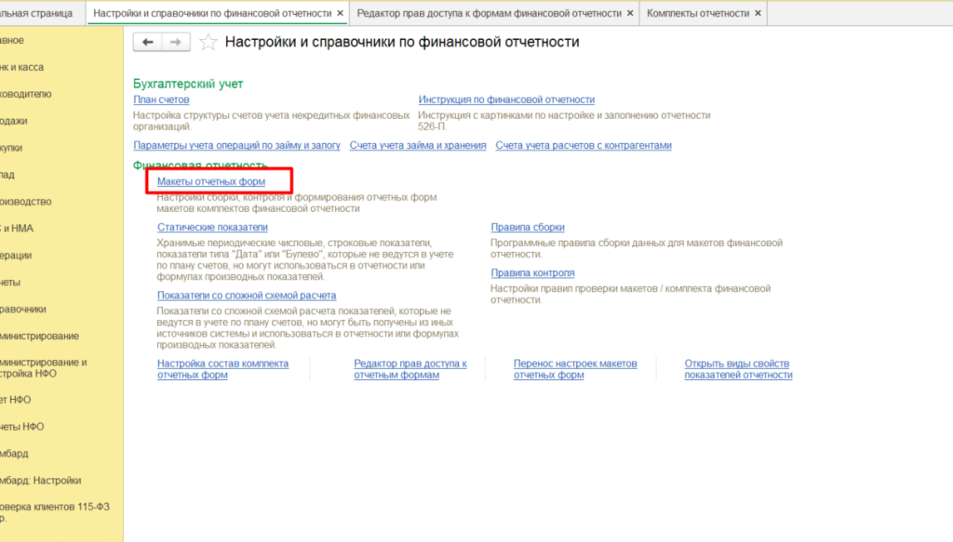Select Ломбард: Настройки in the sidebar
This screenshot has width=953, height=542.
(40, 481)
